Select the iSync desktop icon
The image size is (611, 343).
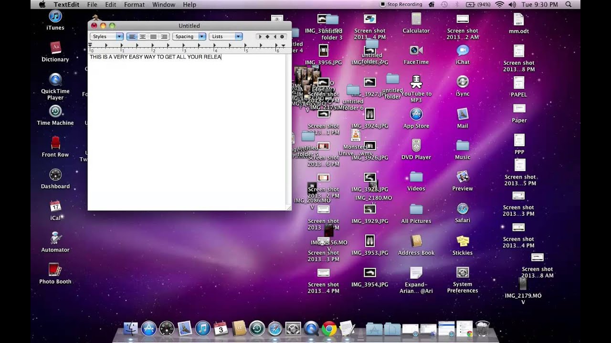(x=463, y=86)
